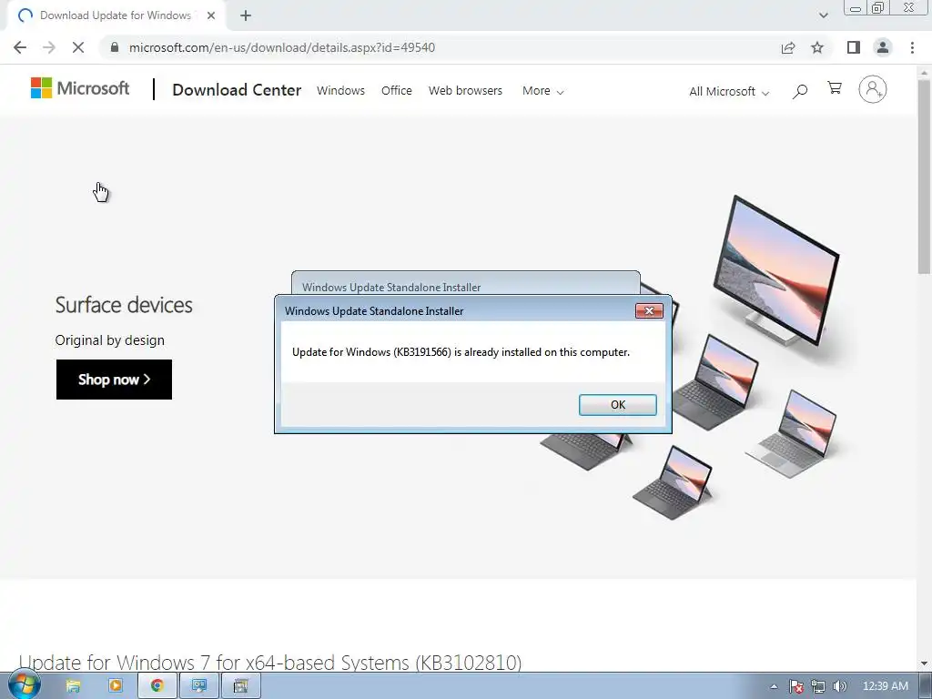Open the shopping cart

[x=835, y=88]
